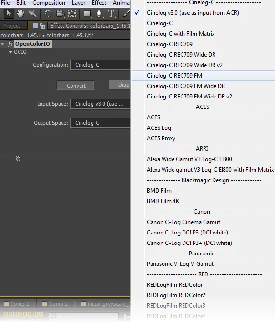
Task: Choose Cinelog-C REC709 option
Action: 170,44
